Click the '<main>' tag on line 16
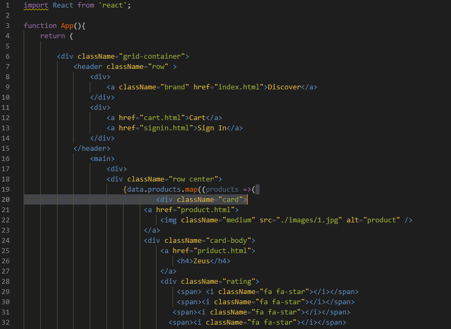Image resolution: width=451 pixels, height=329 pixels. click(102, 159)
